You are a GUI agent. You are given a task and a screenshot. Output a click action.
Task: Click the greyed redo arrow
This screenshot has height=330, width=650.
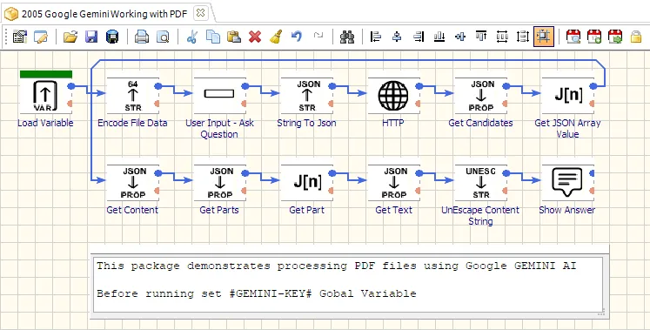tap(318, 36)
